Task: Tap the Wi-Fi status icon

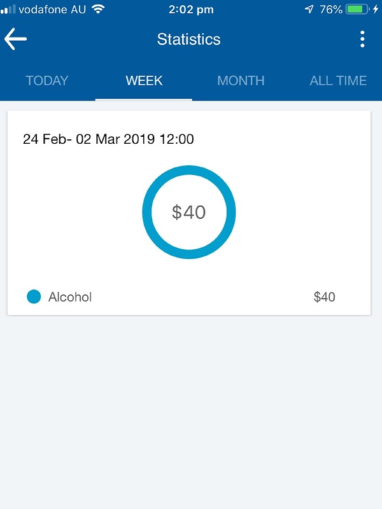Action: [98, 9]
